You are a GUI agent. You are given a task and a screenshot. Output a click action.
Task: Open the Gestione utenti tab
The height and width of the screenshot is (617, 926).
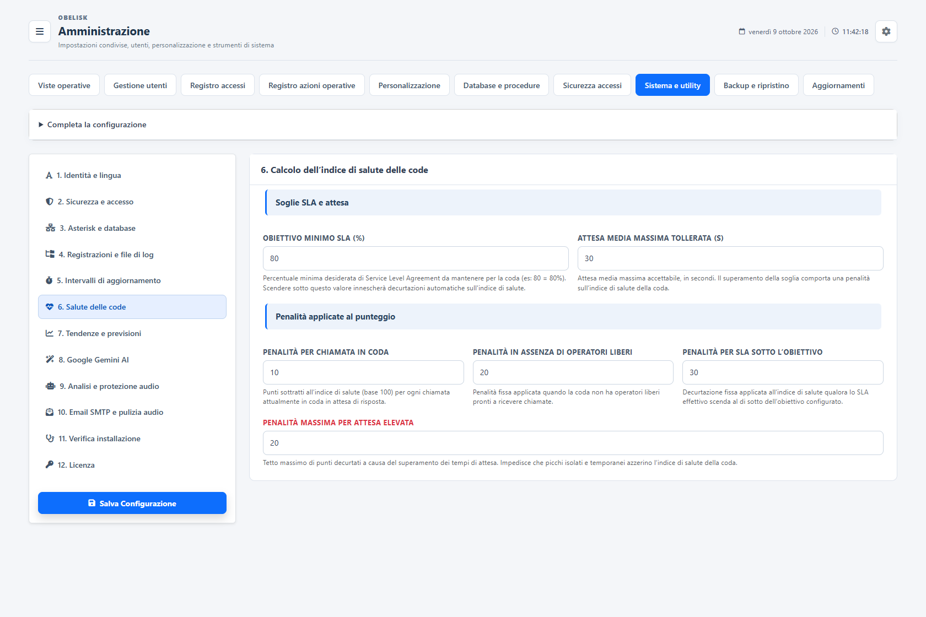tap(140, 85)
